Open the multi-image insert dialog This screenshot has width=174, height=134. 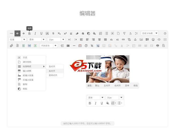point(147,40)
